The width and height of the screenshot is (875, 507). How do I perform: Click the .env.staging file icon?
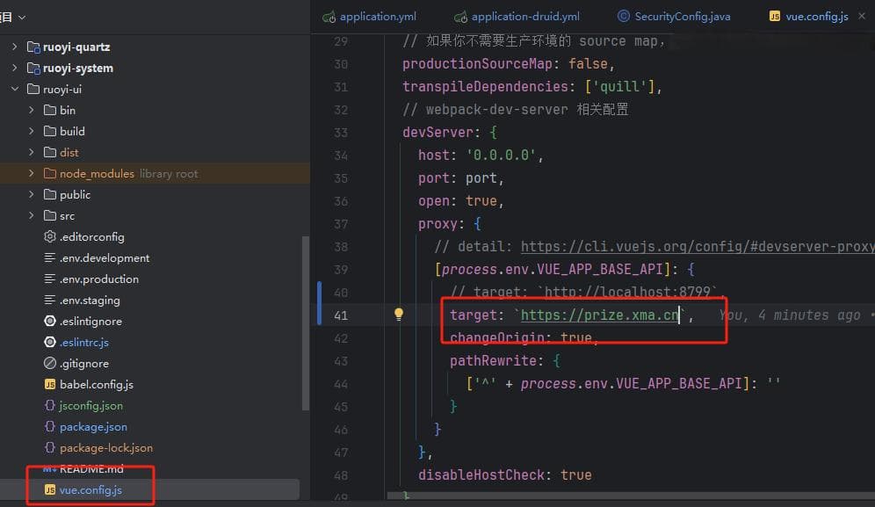(50, 300)
